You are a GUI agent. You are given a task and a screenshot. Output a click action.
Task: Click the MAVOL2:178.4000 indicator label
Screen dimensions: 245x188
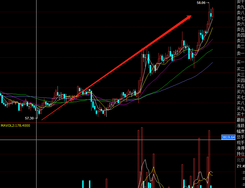point(15,126)
